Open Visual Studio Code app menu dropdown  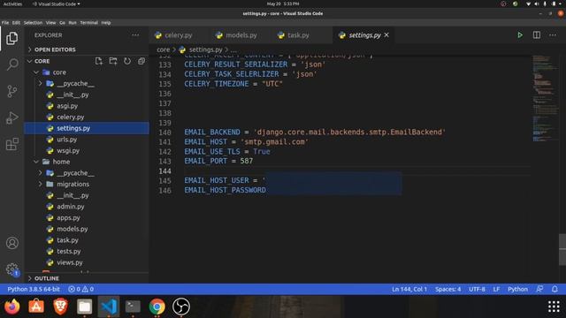(x=56, y=4)
